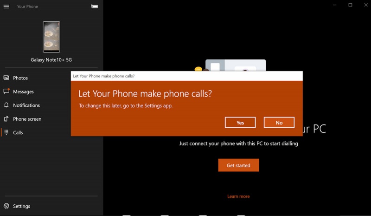Screen dimensions: 371x216
Task: Click the Galaxy Note10+ phone thumbnail
Action: [51, 37]
